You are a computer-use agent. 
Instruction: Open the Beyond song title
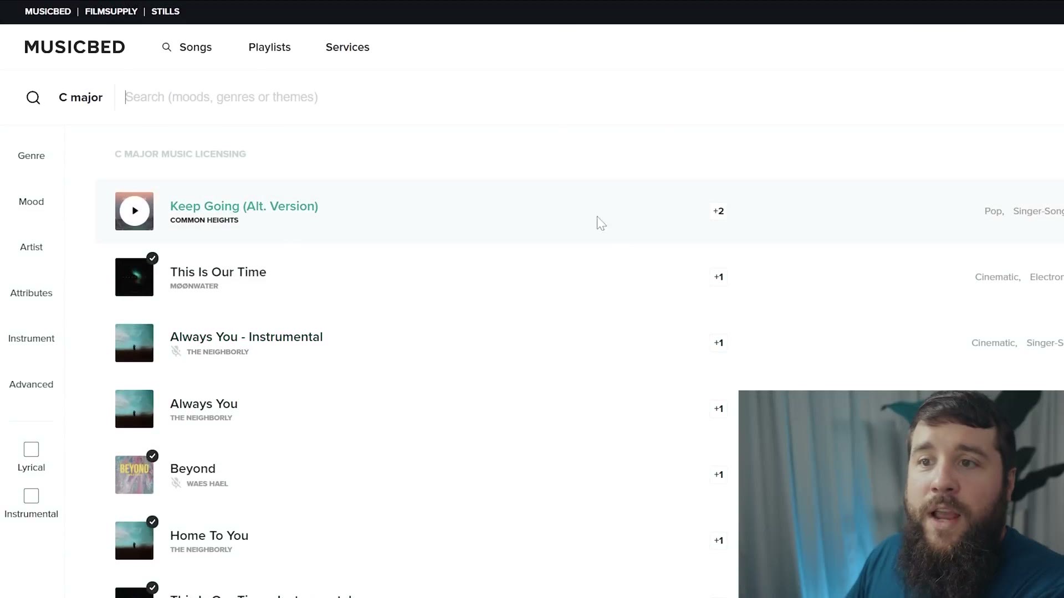(x=192, y=469)
